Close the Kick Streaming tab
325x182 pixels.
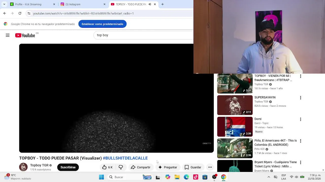click(x=54, y=4)
